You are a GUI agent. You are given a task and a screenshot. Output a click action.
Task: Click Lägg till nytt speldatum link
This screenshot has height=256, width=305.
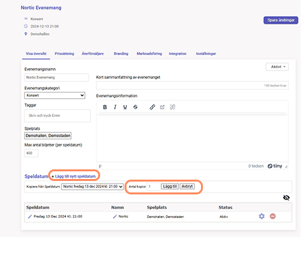[x=75, y=176]
